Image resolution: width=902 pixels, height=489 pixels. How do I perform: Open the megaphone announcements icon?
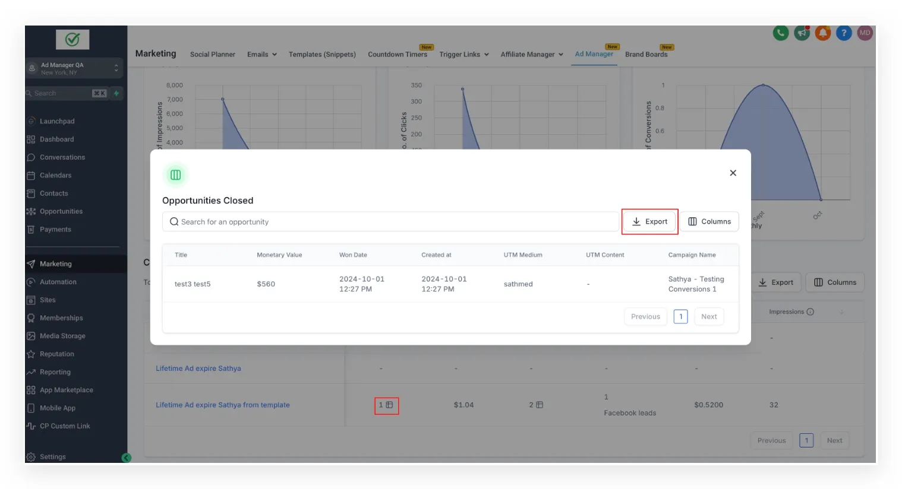coord(802,33)
